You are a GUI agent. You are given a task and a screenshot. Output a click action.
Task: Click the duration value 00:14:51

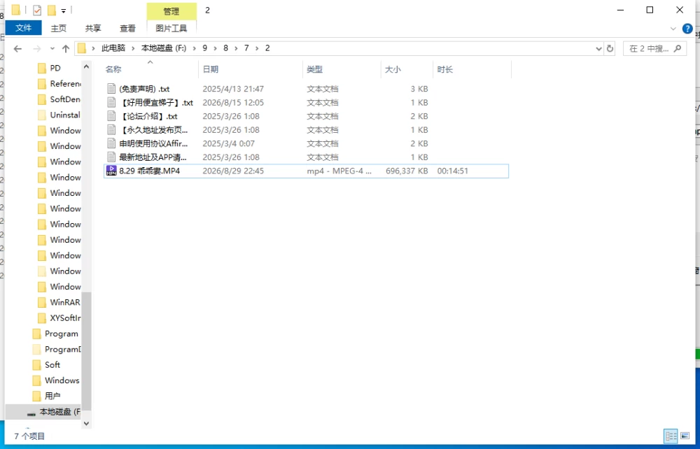453,171
